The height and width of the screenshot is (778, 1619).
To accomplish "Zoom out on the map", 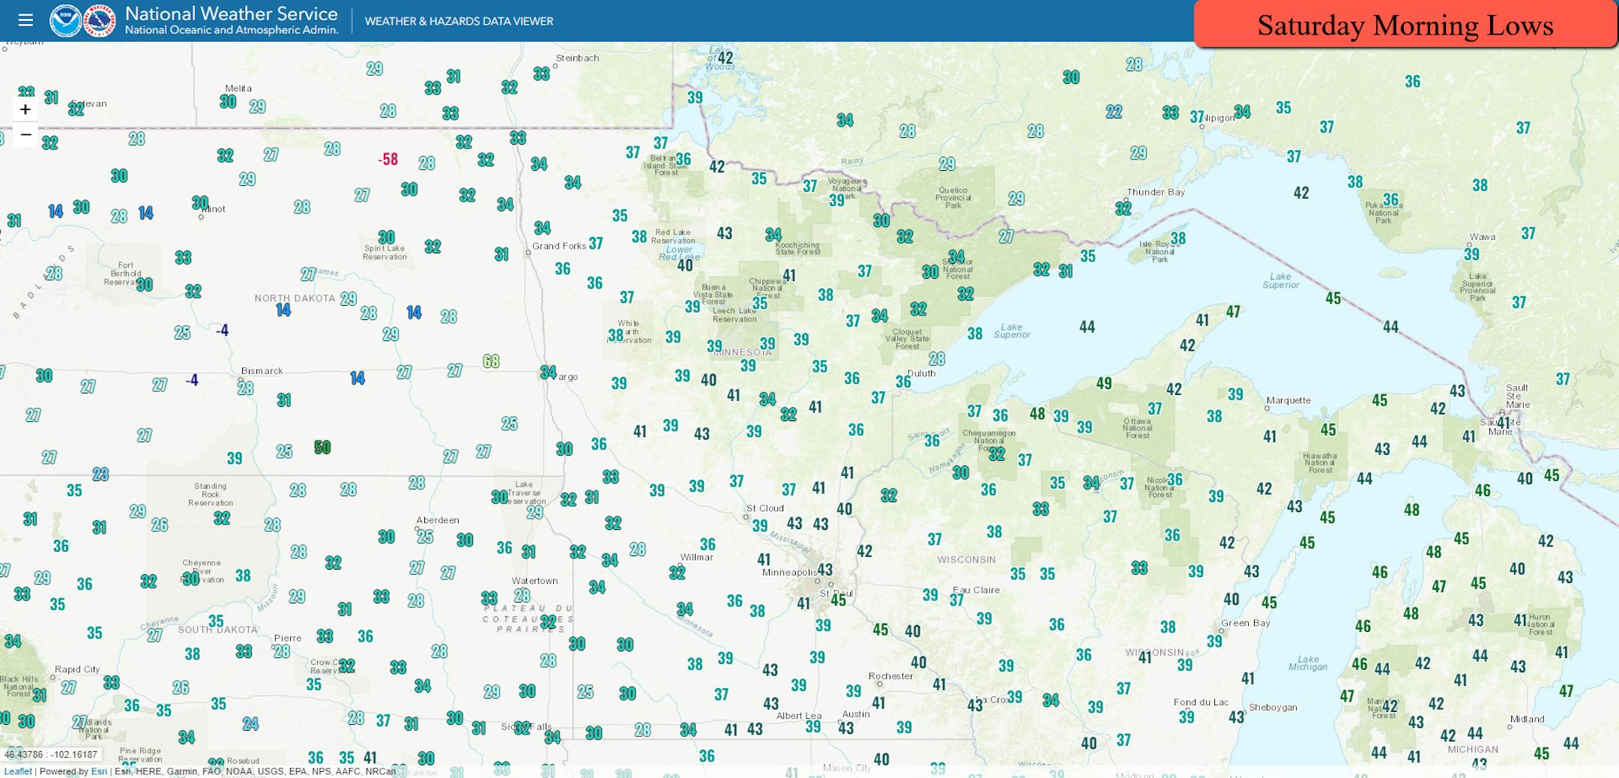I will pyautogui.click(x=25, y=135).
